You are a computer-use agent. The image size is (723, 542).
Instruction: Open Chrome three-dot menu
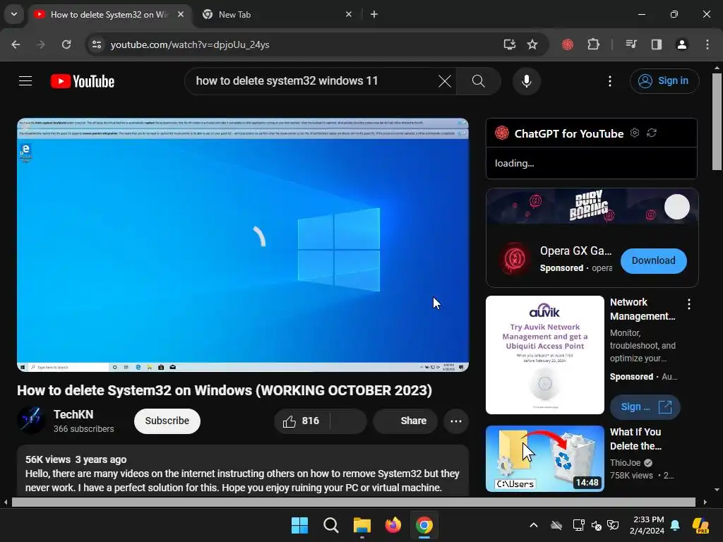pyautogui.click(x=707, y=44)
